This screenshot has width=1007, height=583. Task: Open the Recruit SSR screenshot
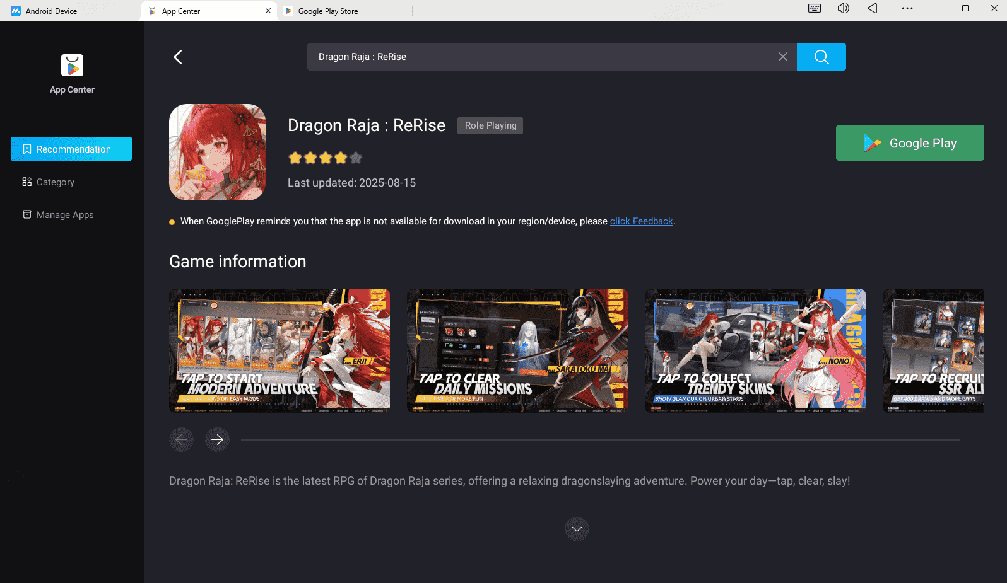(933, 350)
